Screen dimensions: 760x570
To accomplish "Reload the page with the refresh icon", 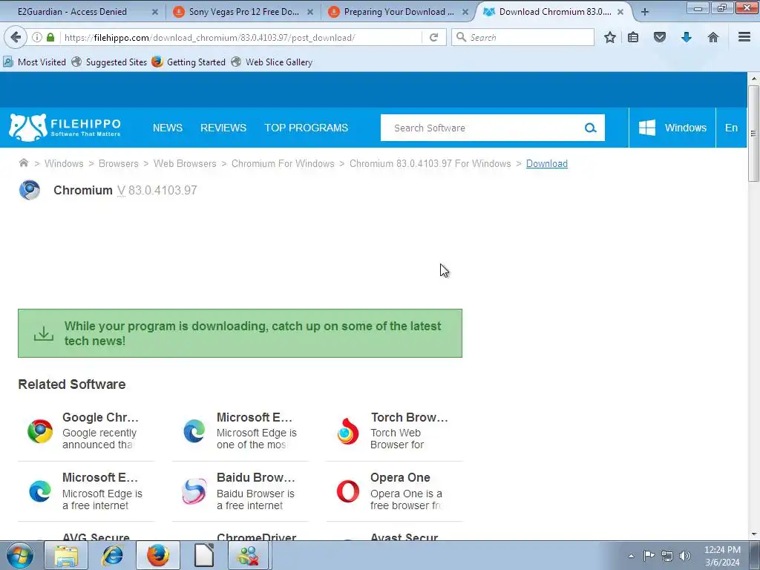I will (433, 37).
